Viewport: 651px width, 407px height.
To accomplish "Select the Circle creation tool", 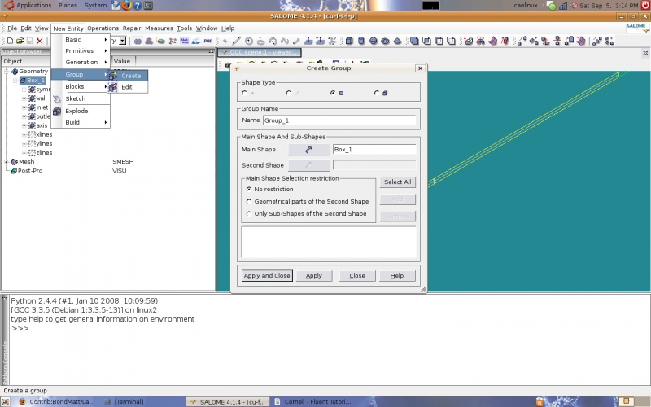I will [249, 42].
